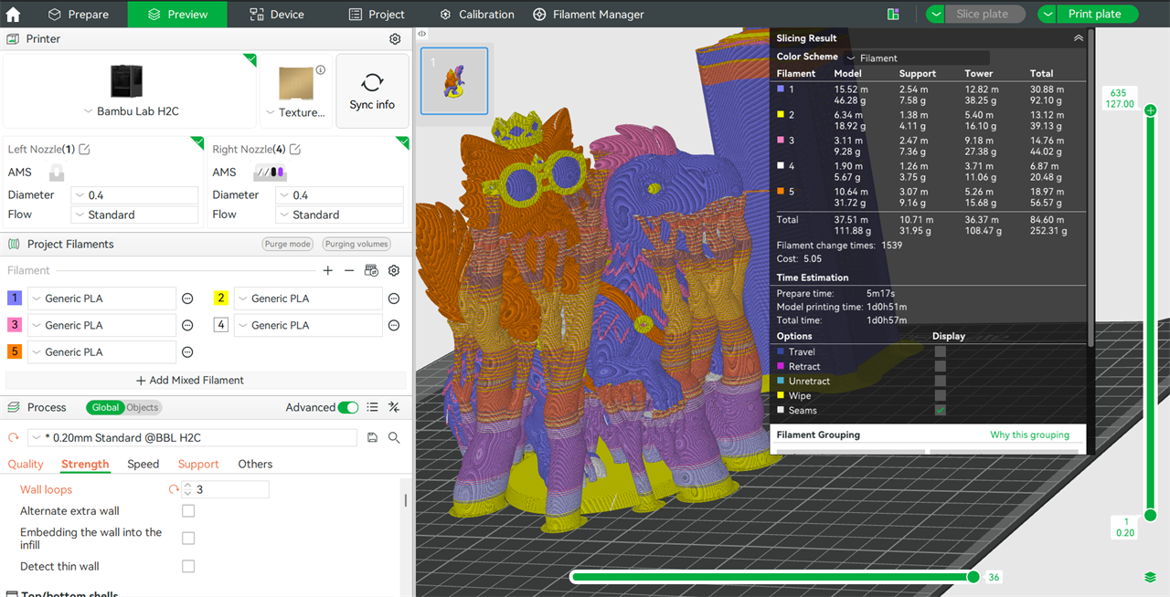1170x597 pixels.
Task: Show Retract display option
Action: click(x=940, y=366)
